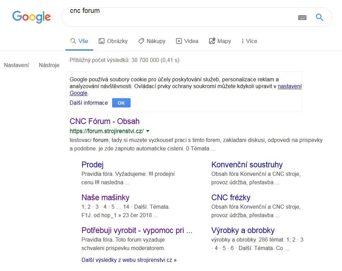Open the Videa tab
Image resolution: width=342 pixels, height=271 pixels.
coord(187,41)
